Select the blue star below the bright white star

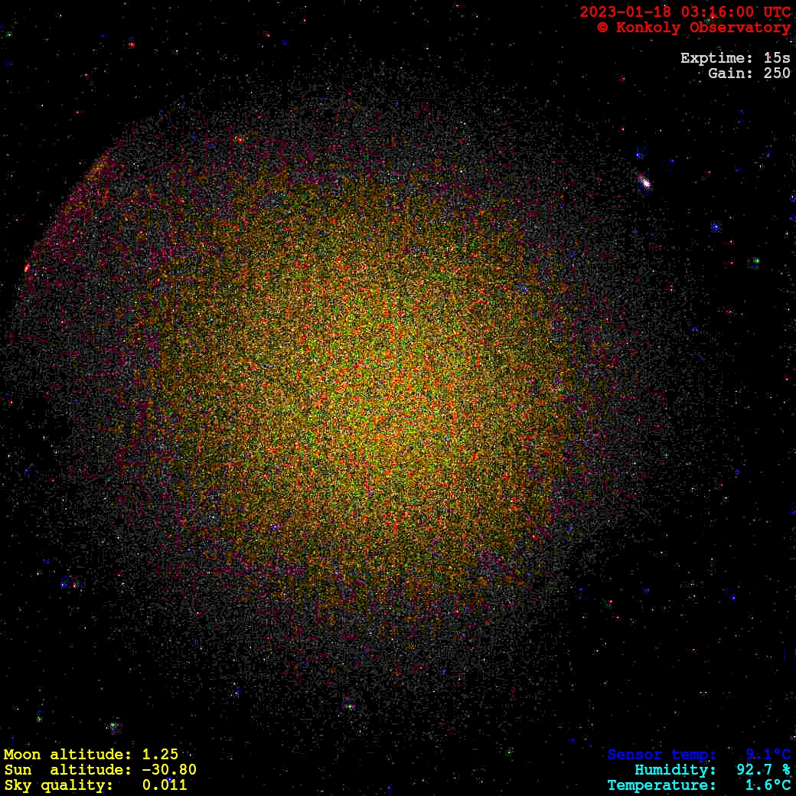[x=716, y=227]
